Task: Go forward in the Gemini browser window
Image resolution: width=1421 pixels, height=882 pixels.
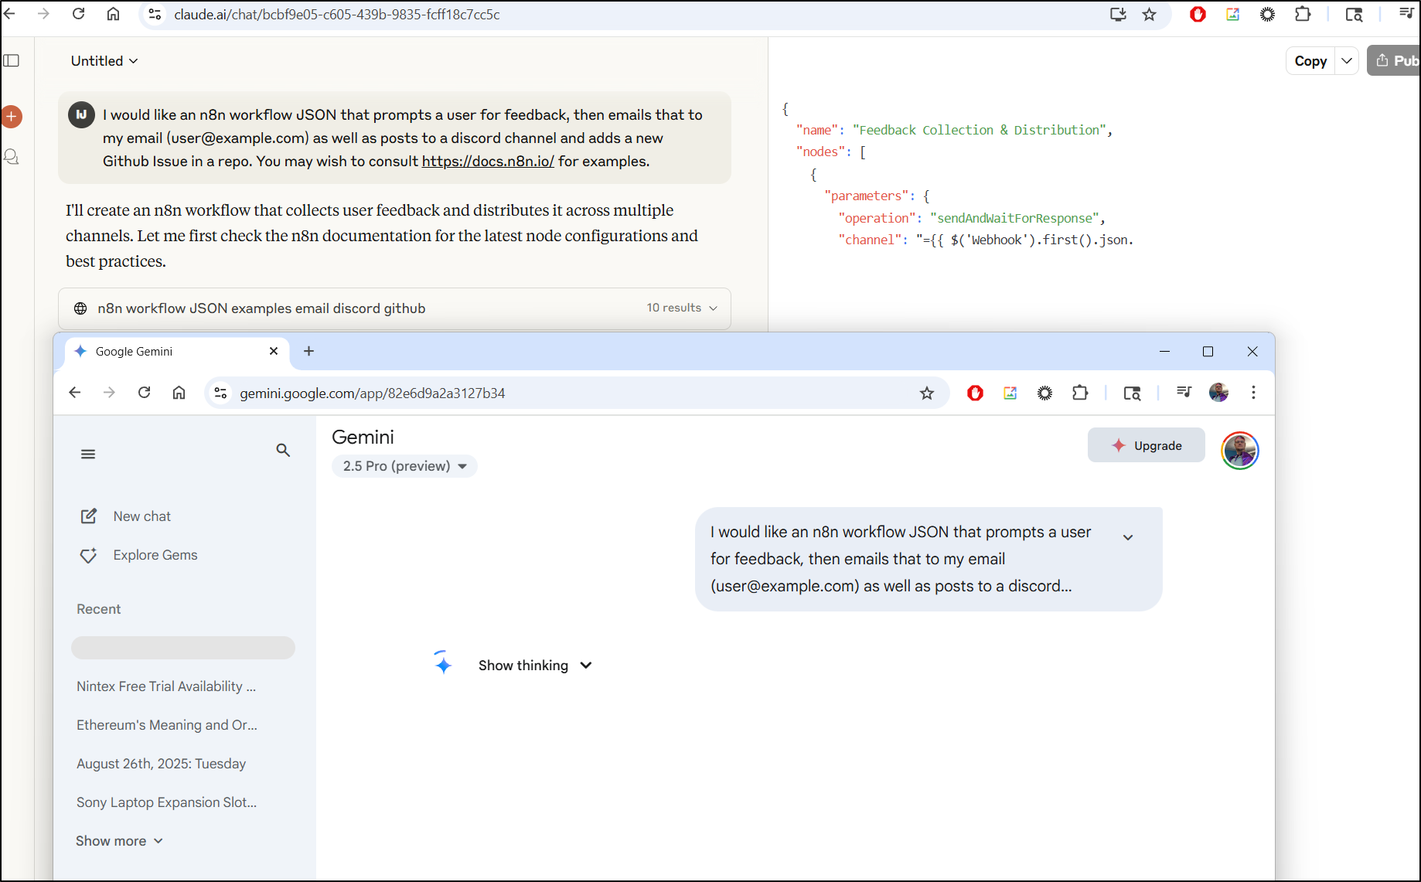Action: coord(109,393)
